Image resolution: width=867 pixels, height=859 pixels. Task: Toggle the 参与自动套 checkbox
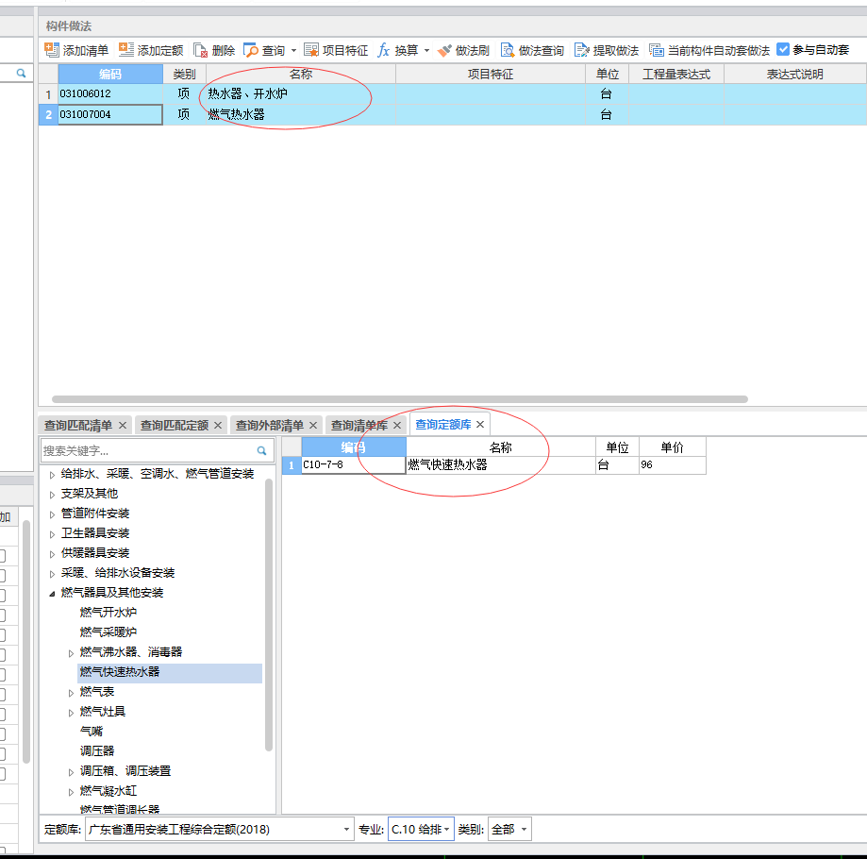pyautogui.click(x=783, y=49)
